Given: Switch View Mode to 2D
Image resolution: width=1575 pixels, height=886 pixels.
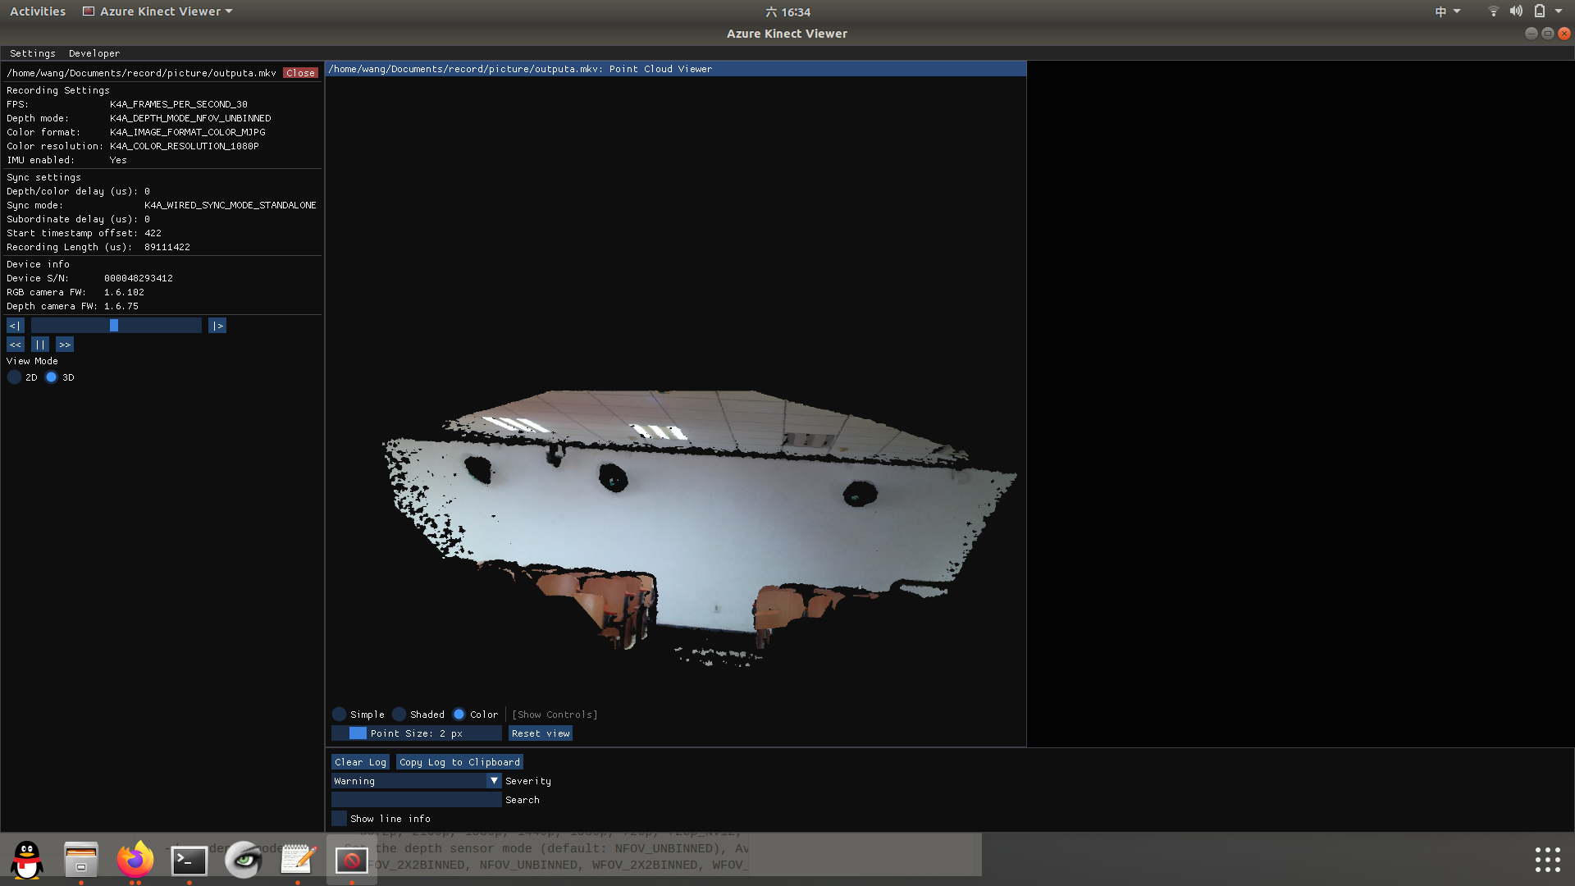Looking at the screenshot, I should [15, 377].
